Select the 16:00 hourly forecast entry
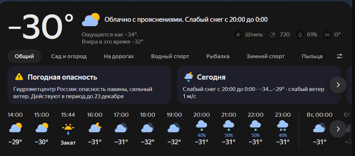Screen dimensions: 355x156 [x=95, y=128]
